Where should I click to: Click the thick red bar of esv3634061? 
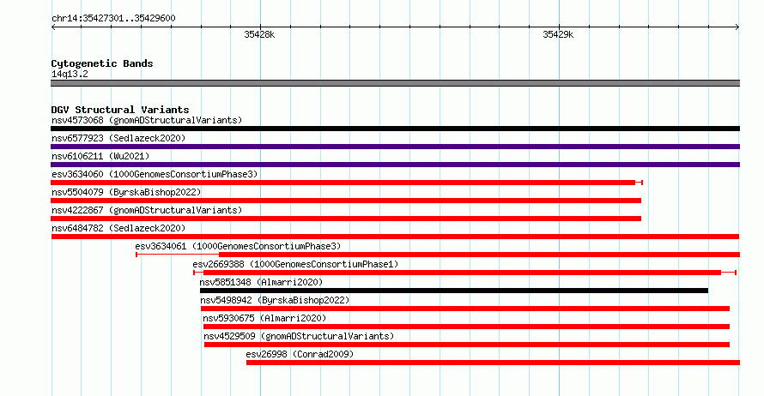pyautogui.click(x=480, y=255)
